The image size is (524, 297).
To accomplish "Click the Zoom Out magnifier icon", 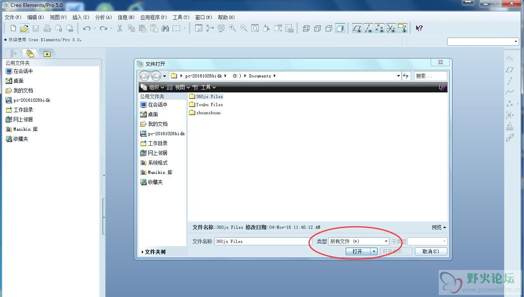I will click(244, 28).
